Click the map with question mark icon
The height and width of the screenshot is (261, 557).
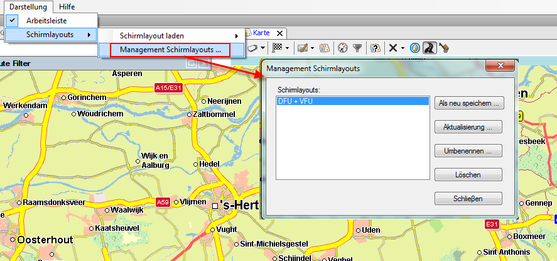(x=375, y=48)
